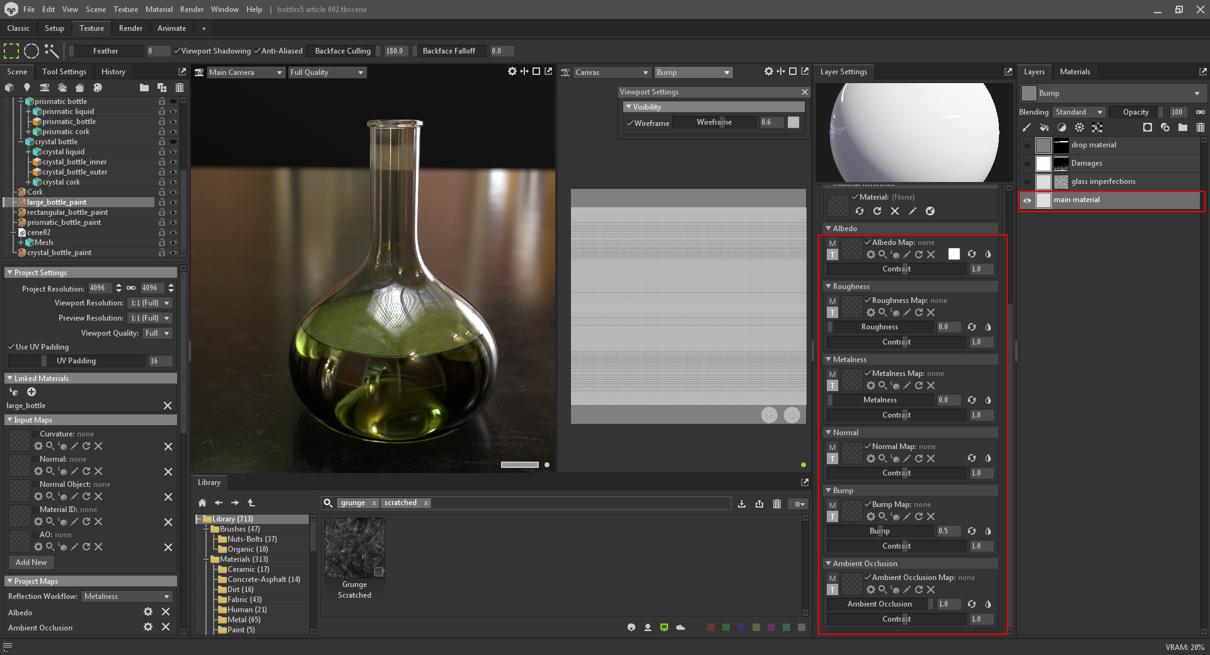This screenshot has width=1210, height=655.
Task: Open the Render menu in menu bar
Action: 192,9
